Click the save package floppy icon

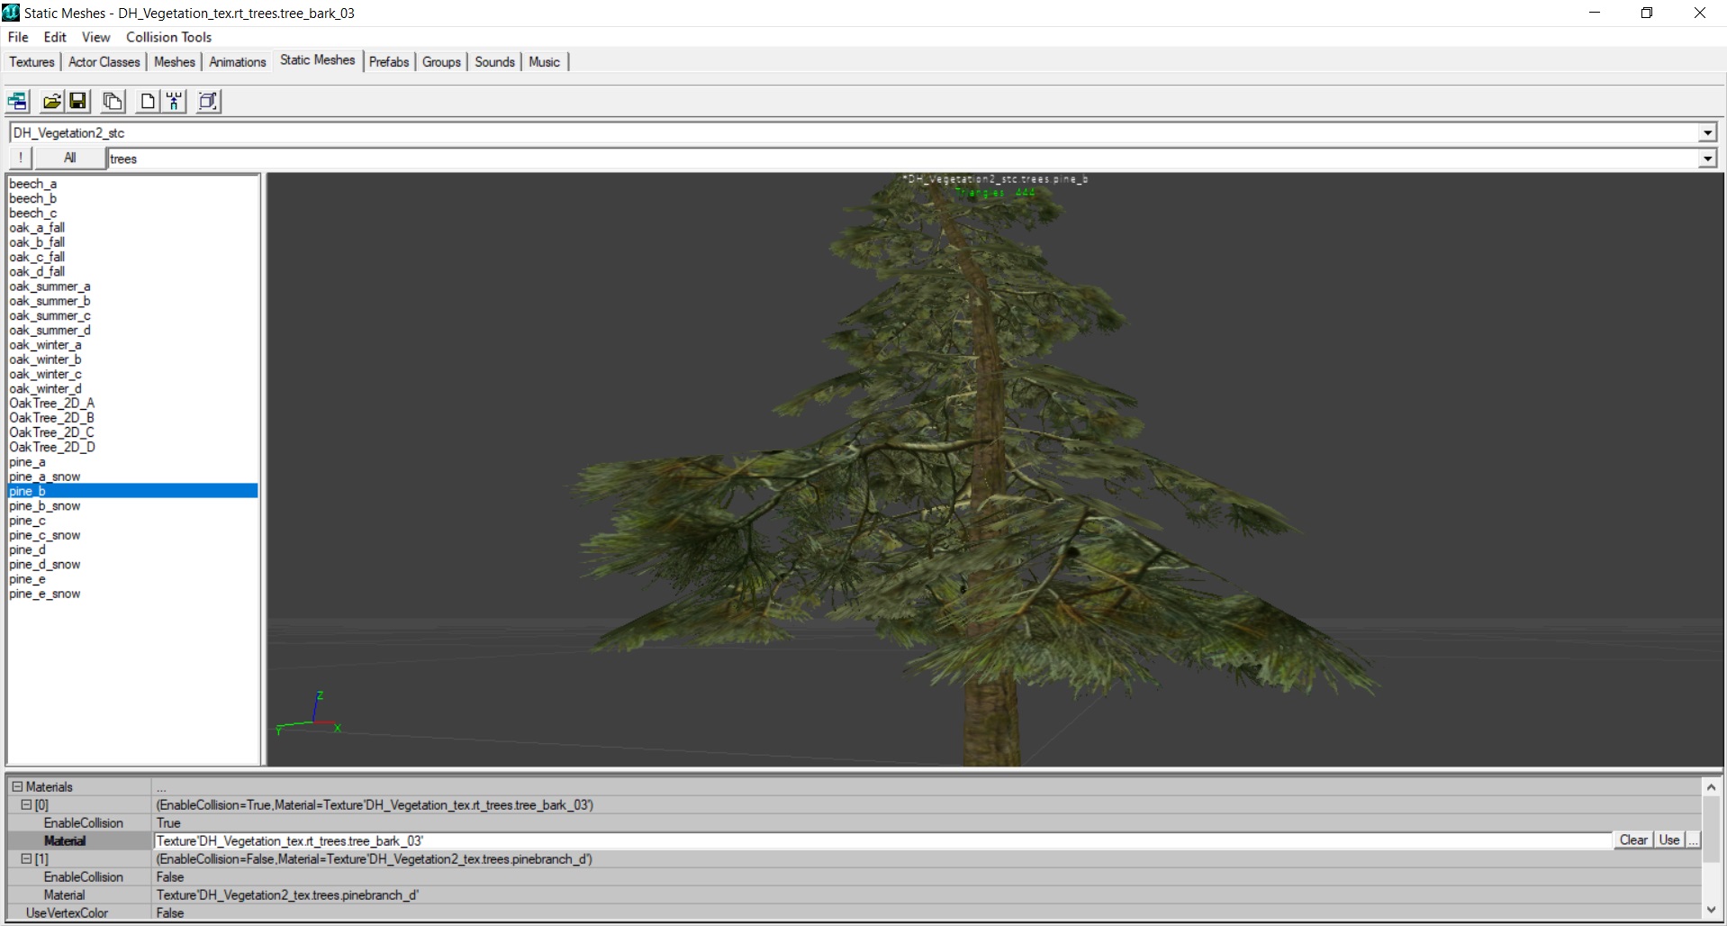click(78, 101)
